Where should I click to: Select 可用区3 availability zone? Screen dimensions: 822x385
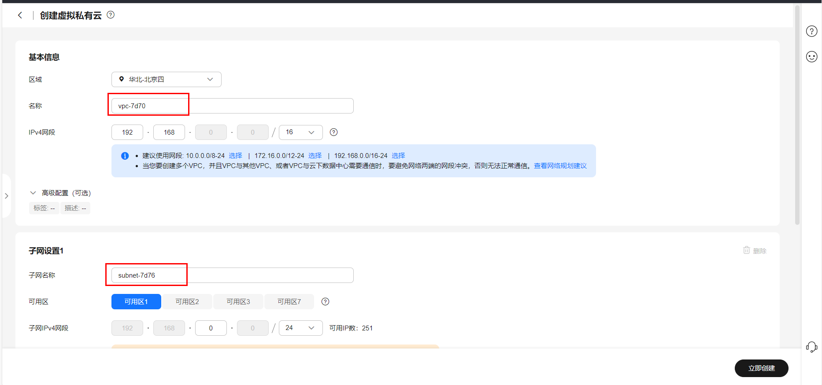pyautogui.click(x=238, y=301)
